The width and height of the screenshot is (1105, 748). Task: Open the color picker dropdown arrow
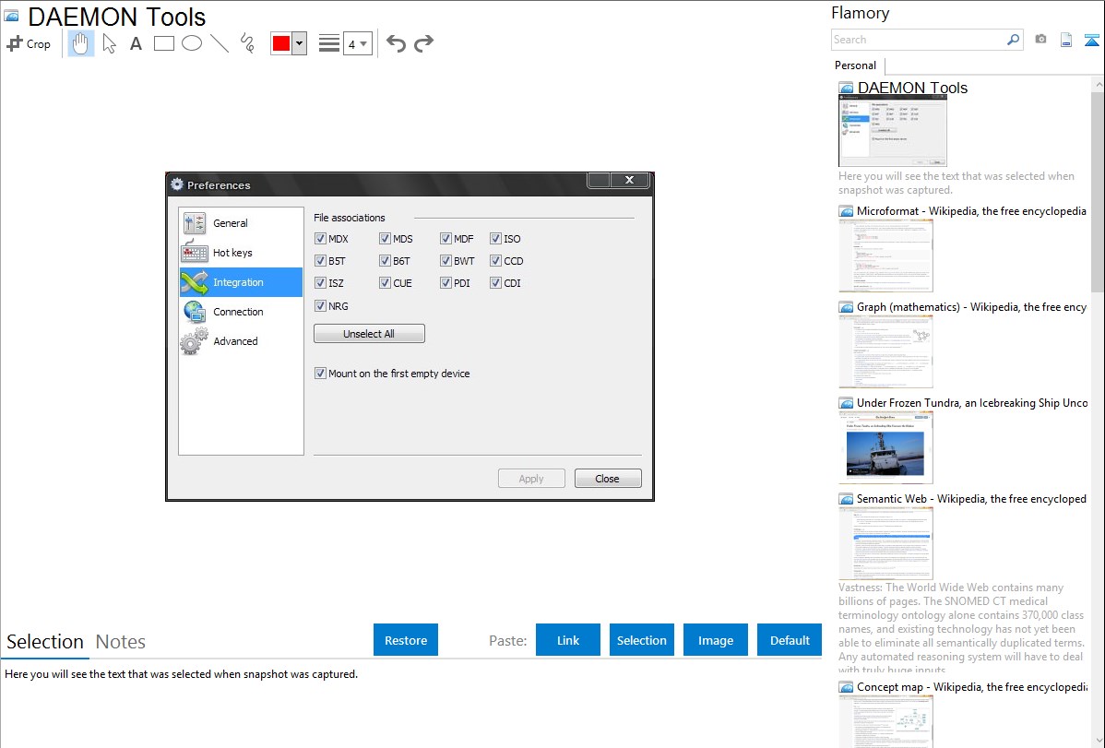coord(300,43)
